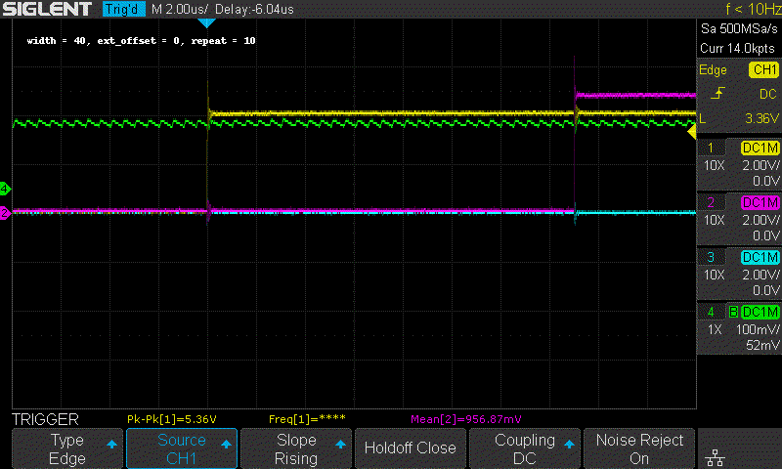
Task: Click the trigger level 3.36V value
Action: tap(761, 118)
